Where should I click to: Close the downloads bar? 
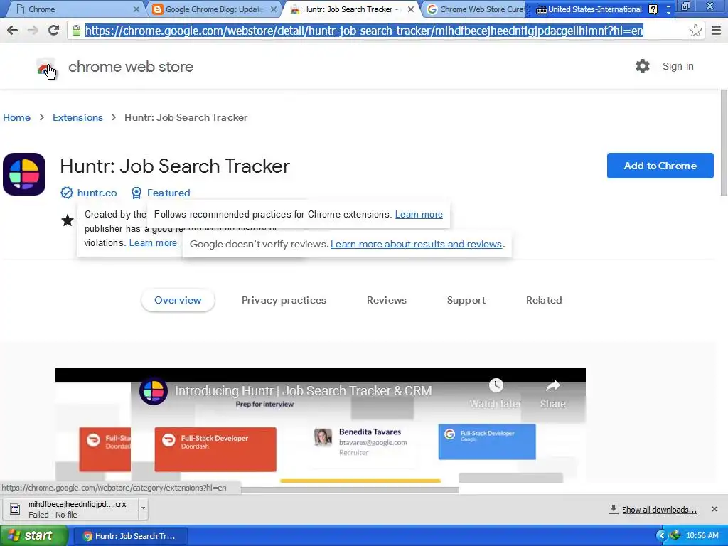714,509
